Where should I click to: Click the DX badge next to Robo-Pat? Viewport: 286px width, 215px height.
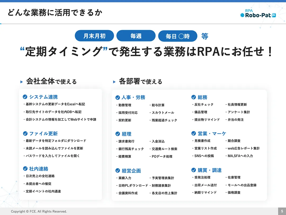pos(274,15)
